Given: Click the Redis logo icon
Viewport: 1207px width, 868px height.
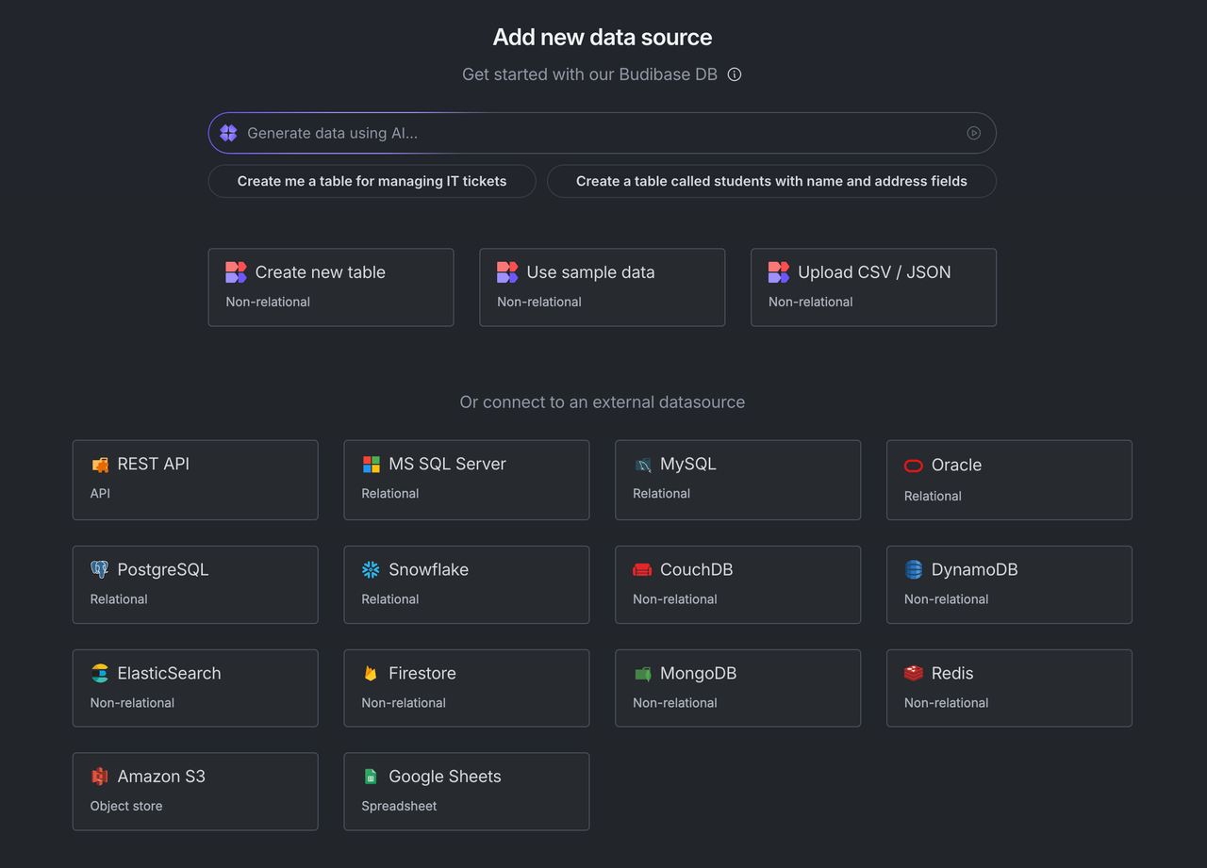Looking at the screenshot, I should [913, 673].
